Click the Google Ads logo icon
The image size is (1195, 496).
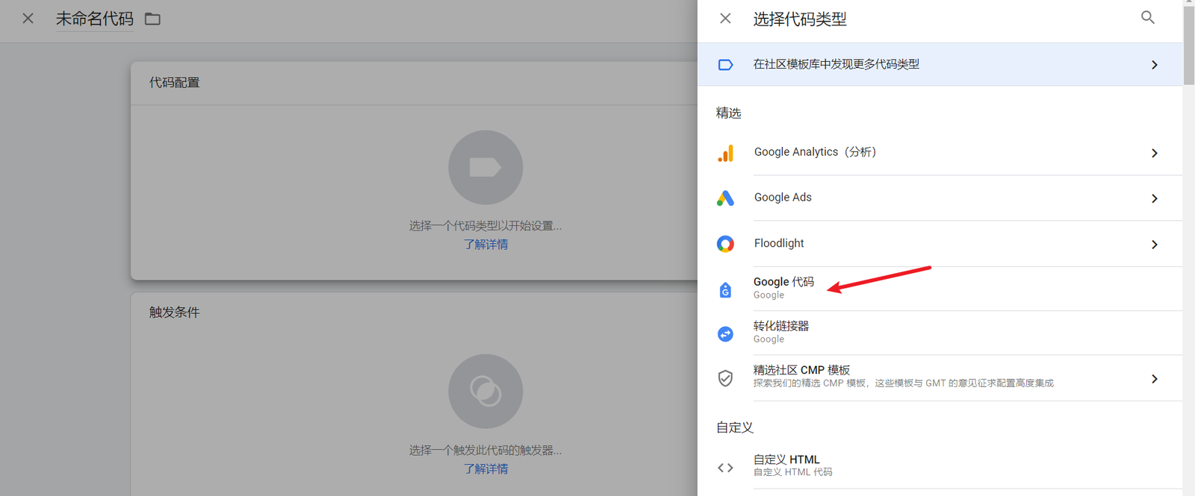[725, 198]
